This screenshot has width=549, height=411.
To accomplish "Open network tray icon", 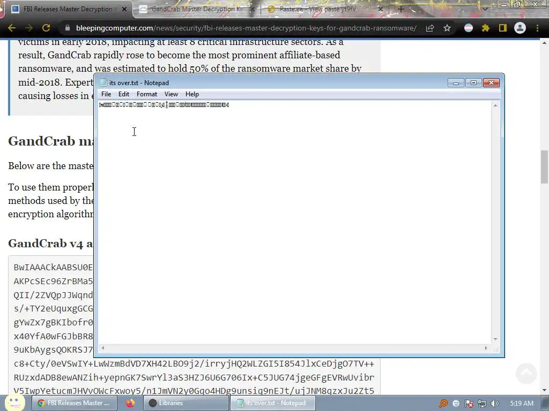I will coord(482,404).
